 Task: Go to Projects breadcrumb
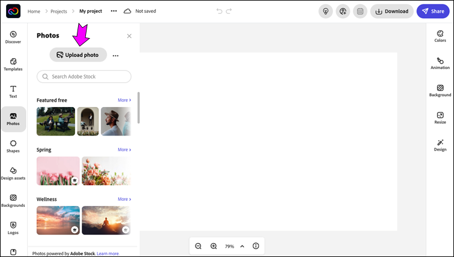point(59,11)
